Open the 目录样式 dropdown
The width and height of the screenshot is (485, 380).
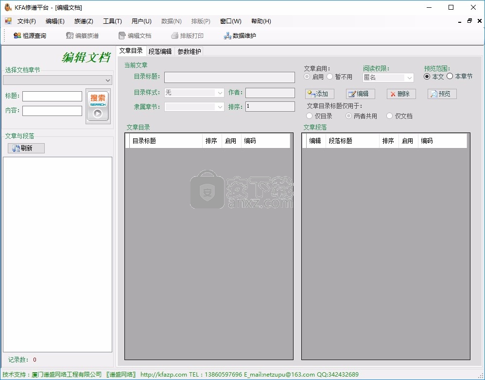(194, 92)
